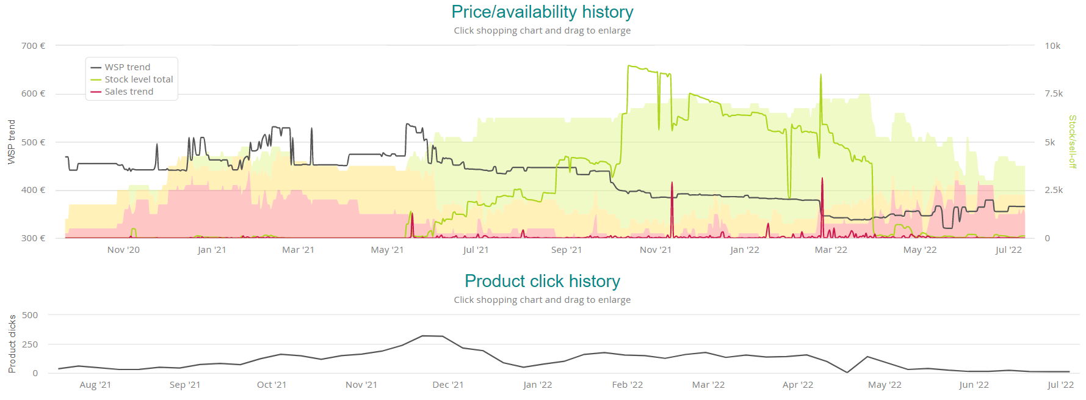Viewport: 1086px width, 400px height.
Task: Click the Product click history heading
Action: click(542, 281)
